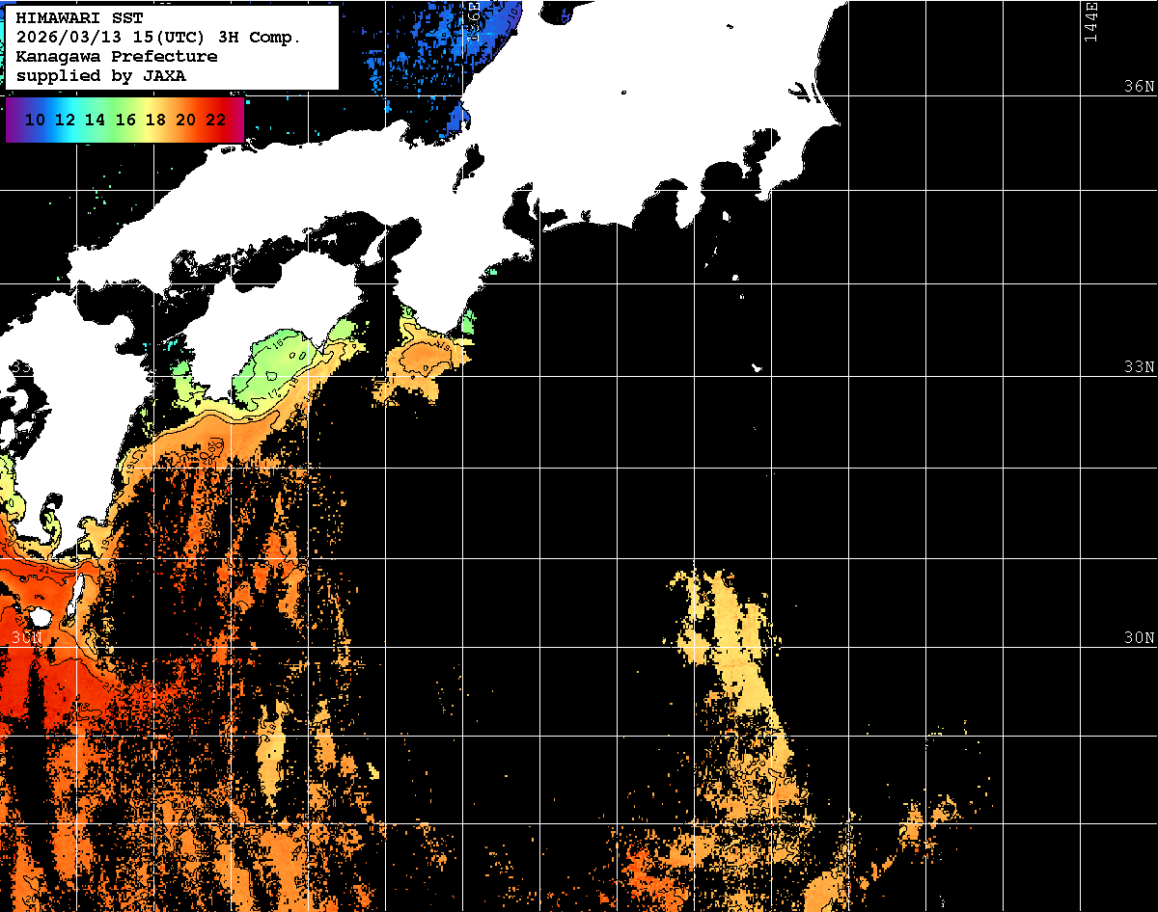The image size is (1158, 912).
Task: Click the 36N latitude label
Action: [x=1139, y=87]
